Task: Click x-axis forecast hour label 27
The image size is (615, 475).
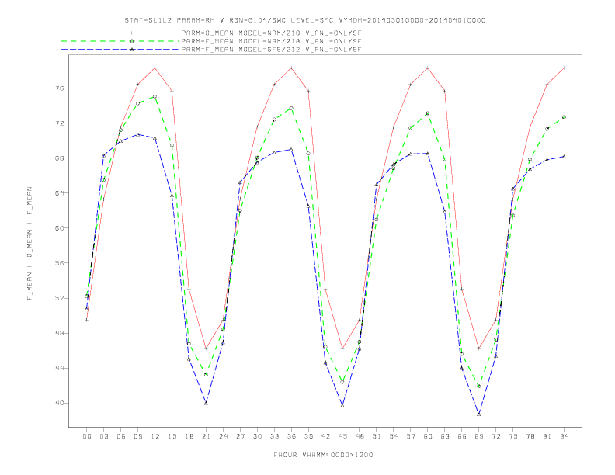Action: 240,436
